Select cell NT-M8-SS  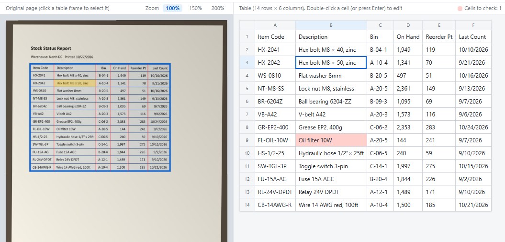[x=275, y=88]
